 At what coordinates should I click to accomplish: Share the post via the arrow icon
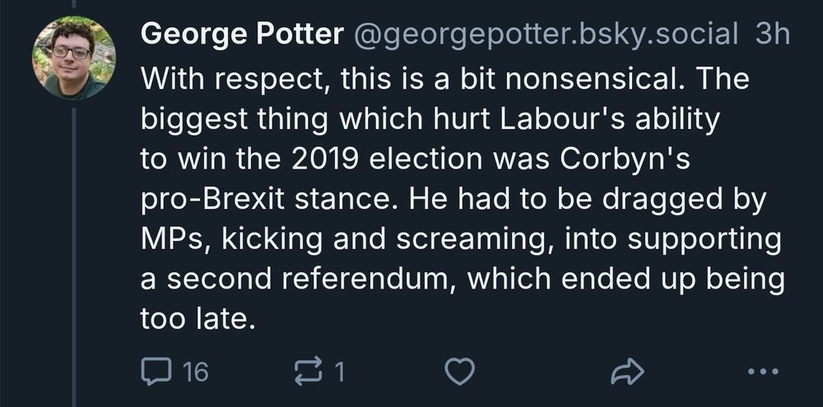(626, 372)
